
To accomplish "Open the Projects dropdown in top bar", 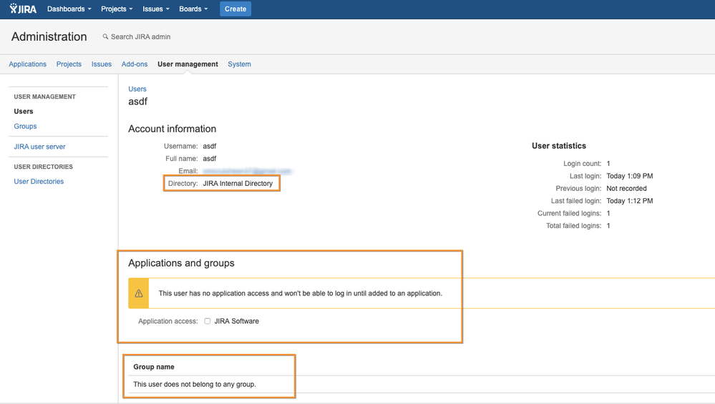I will [117, 9].
